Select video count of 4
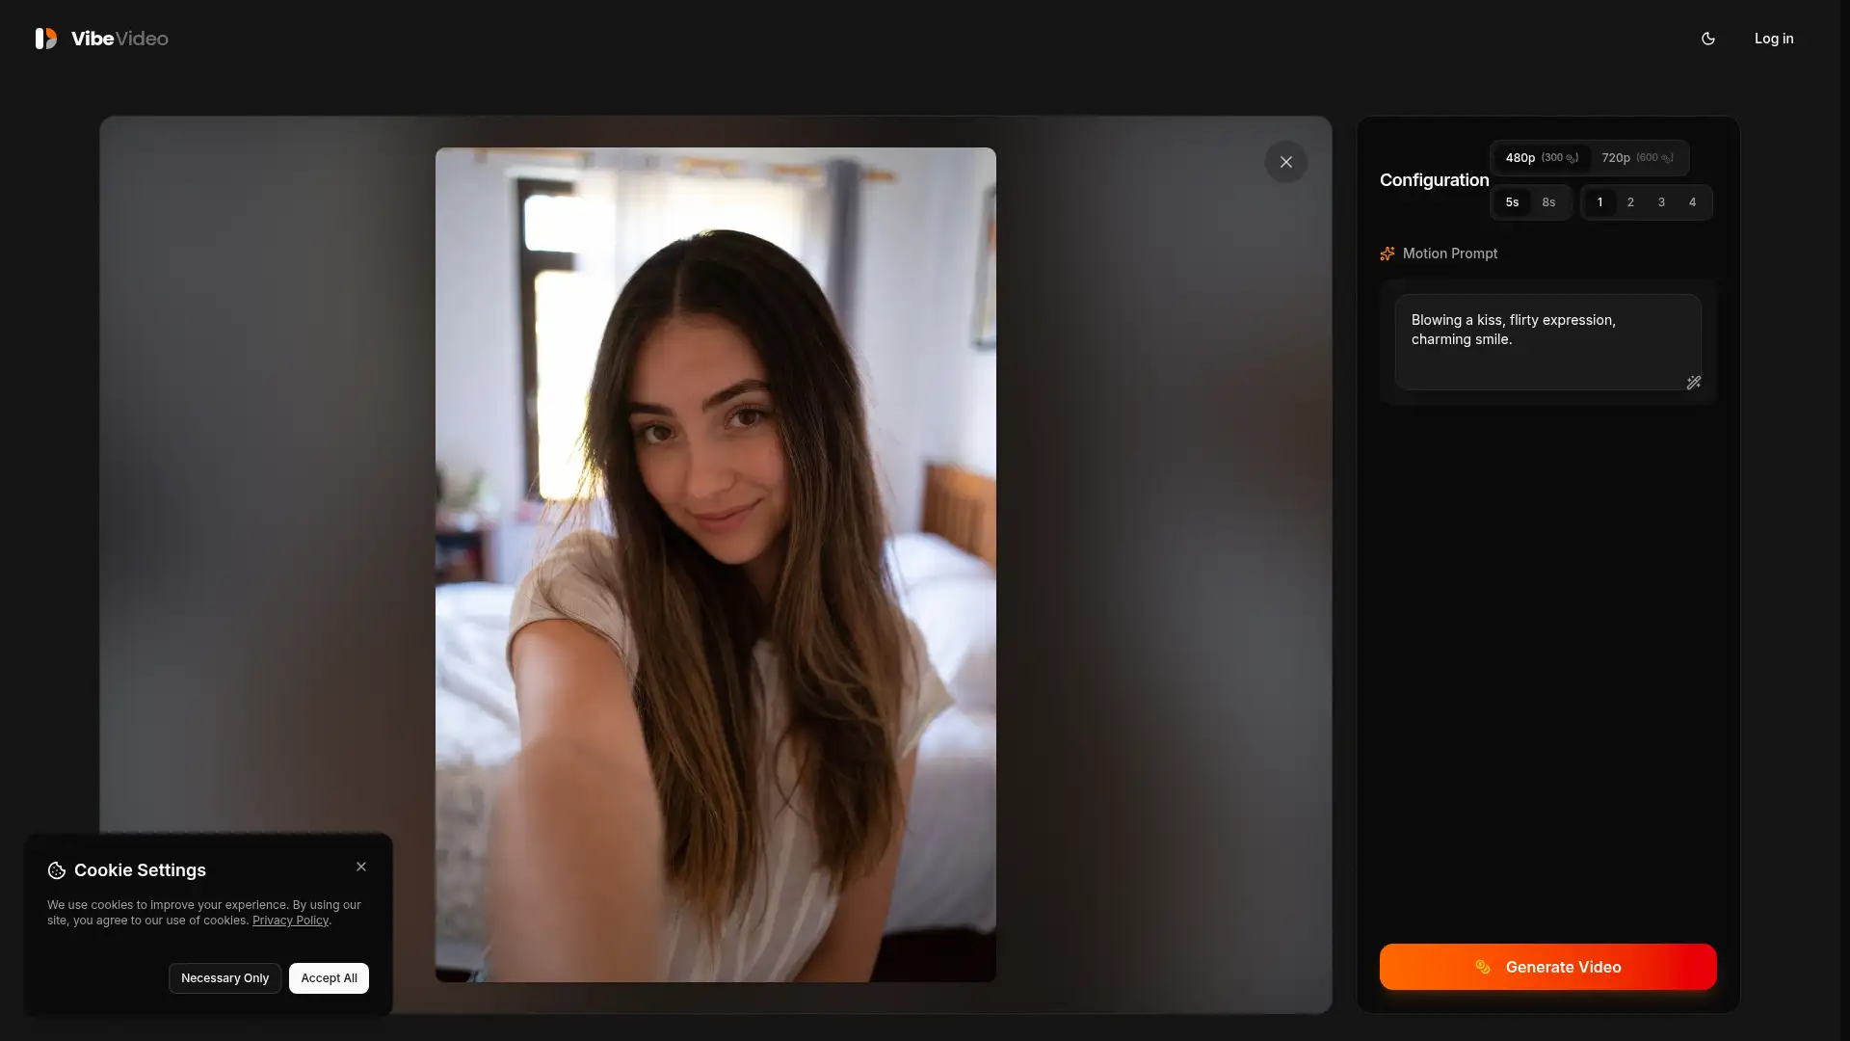1850x1041 pixels. [x=1692, y=202]
